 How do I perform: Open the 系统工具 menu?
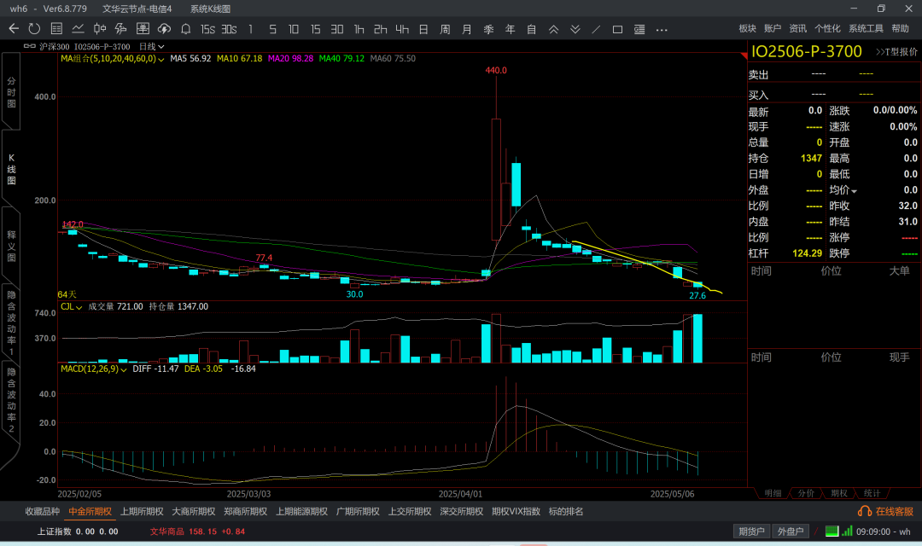866,29
